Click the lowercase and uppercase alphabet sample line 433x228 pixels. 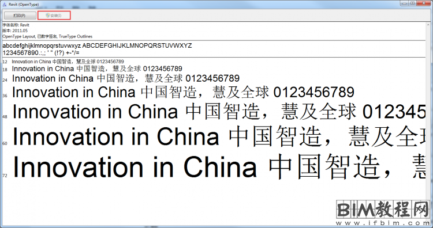(x=97, y=45)
